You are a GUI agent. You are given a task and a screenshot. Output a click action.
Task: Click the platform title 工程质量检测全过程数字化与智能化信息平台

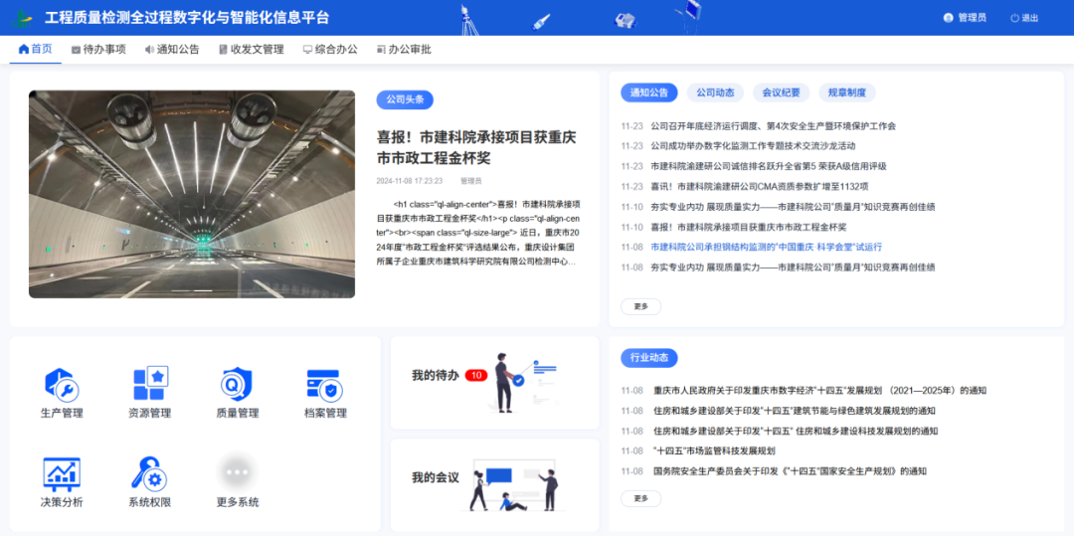point(187,19)
